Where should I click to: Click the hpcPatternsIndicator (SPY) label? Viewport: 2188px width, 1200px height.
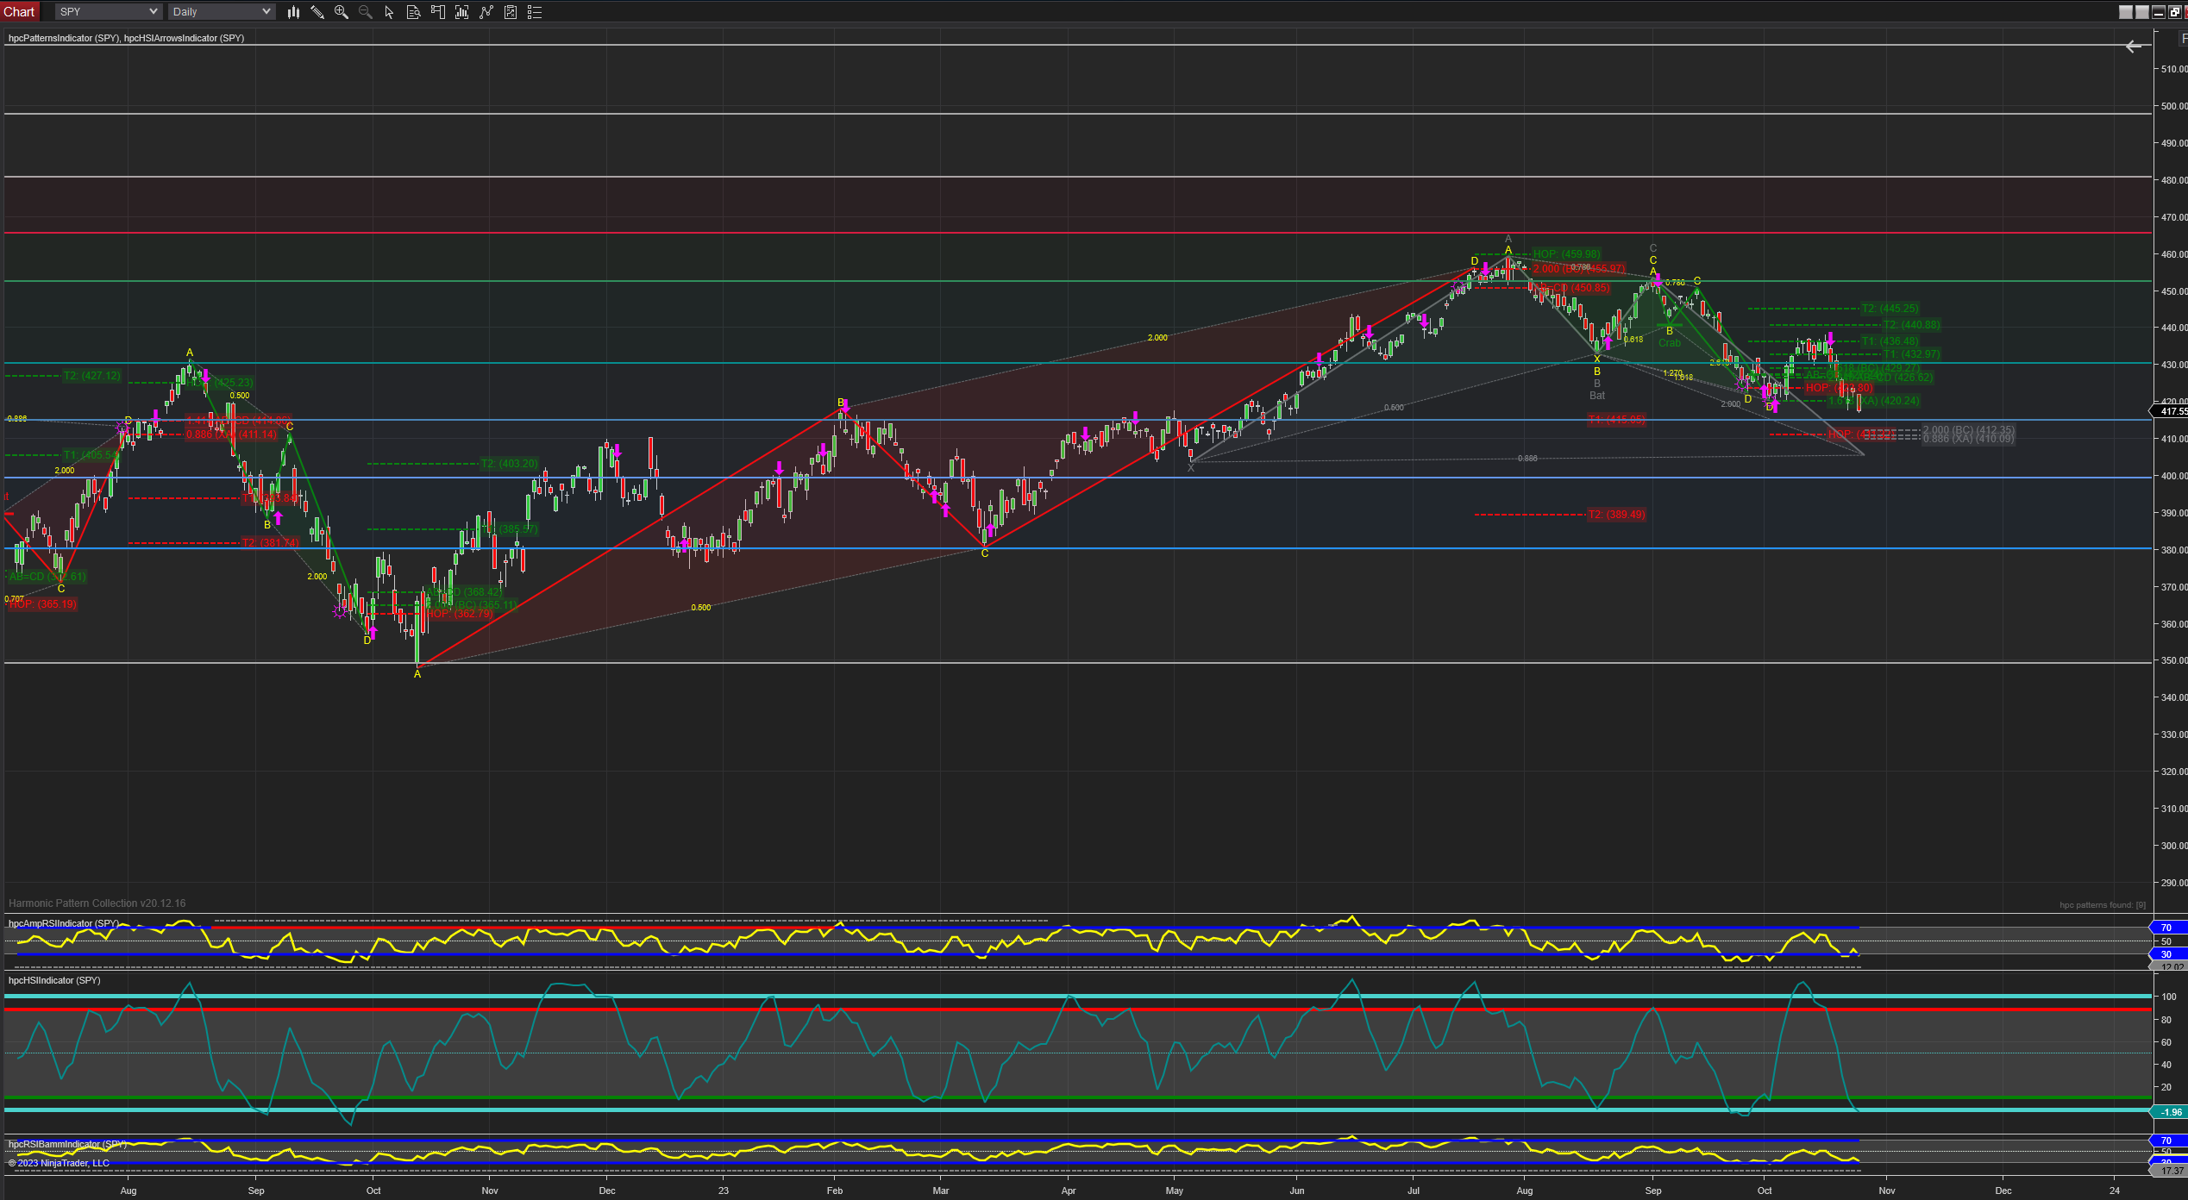[x=64, y=38]
